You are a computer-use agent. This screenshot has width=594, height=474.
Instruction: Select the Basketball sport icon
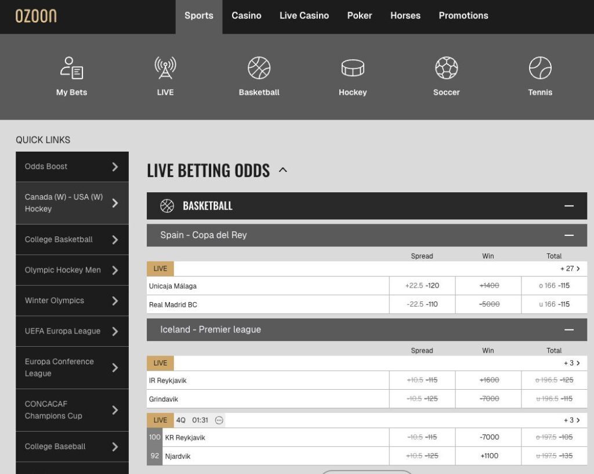click(258, 67)
